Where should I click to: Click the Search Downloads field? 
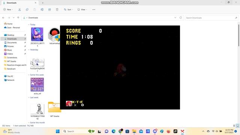[x=211, y=18]
